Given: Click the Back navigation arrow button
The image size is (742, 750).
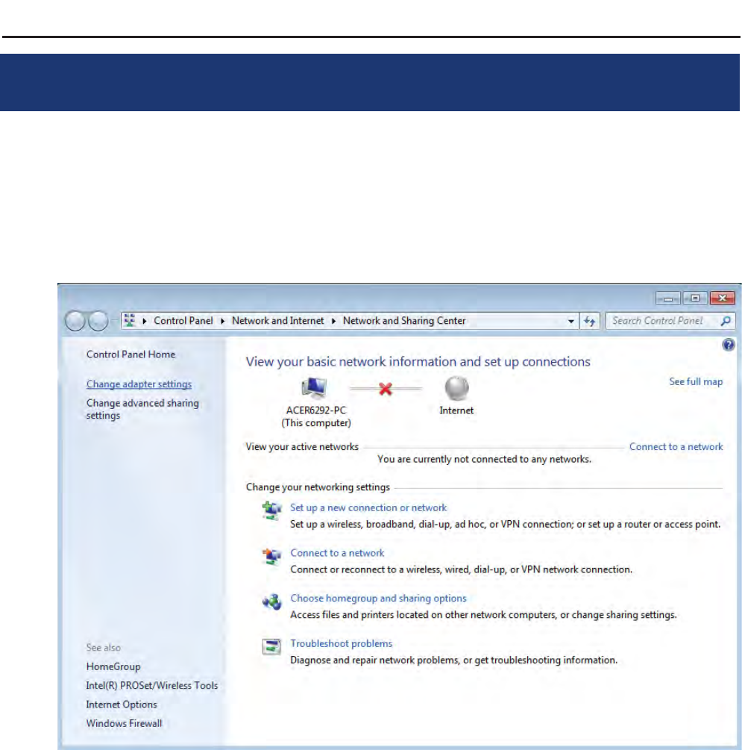Looking at the screenshot, I should [75, 321].
